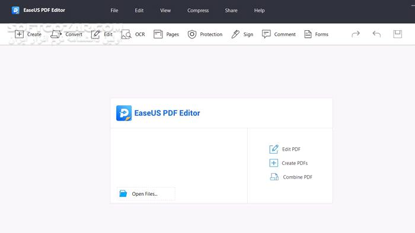Click the undo arrow icon
The height and width of the screenshot is (233, 415).
tap(376, 34)
